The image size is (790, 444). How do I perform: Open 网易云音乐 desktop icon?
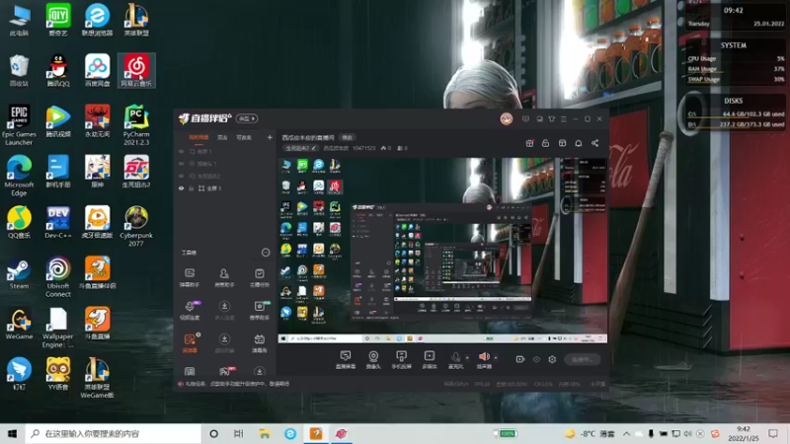136,70
